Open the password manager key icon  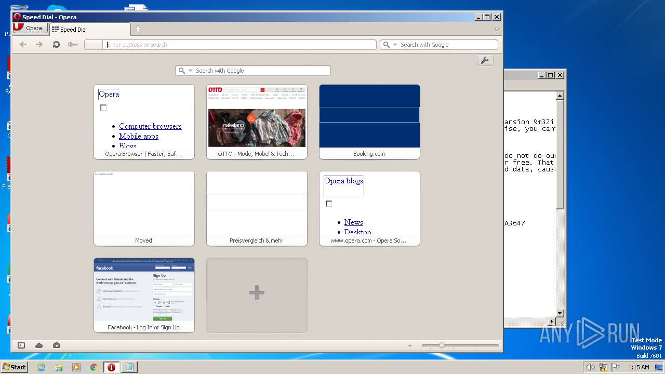point(73,45)
